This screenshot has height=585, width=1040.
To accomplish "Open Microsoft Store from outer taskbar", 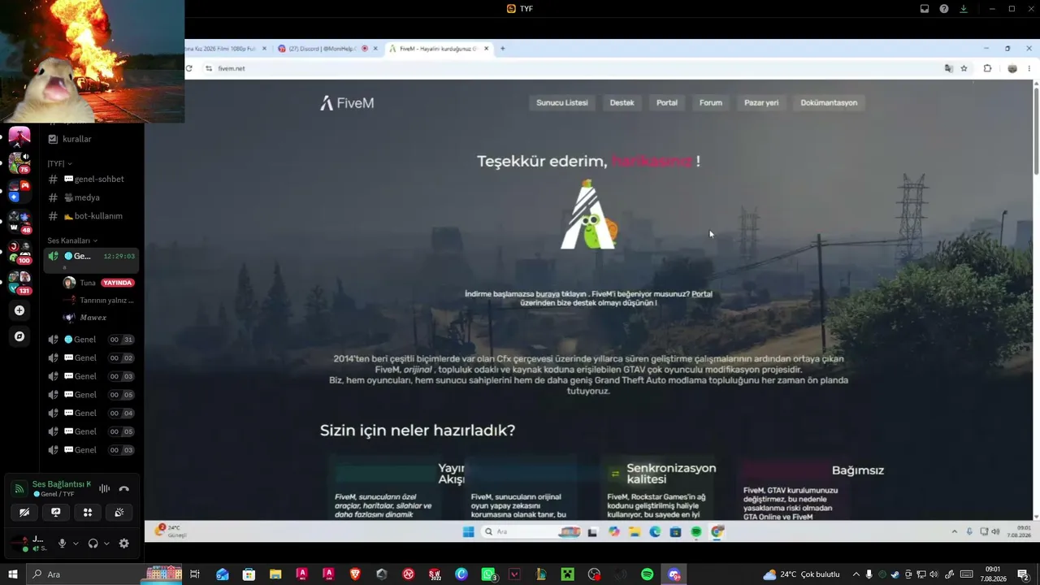I will coord(249,574).
